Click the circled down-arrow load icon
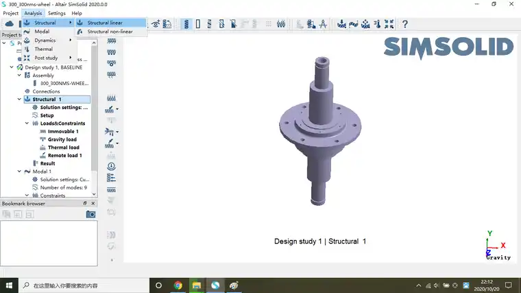Screen dimensions: 521x293 pos(111,166)
